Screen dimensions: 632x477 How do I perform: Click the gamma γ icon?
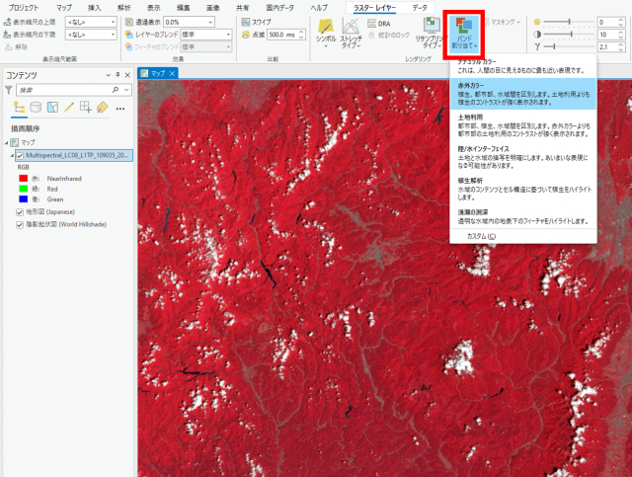[x=537, y=46]
